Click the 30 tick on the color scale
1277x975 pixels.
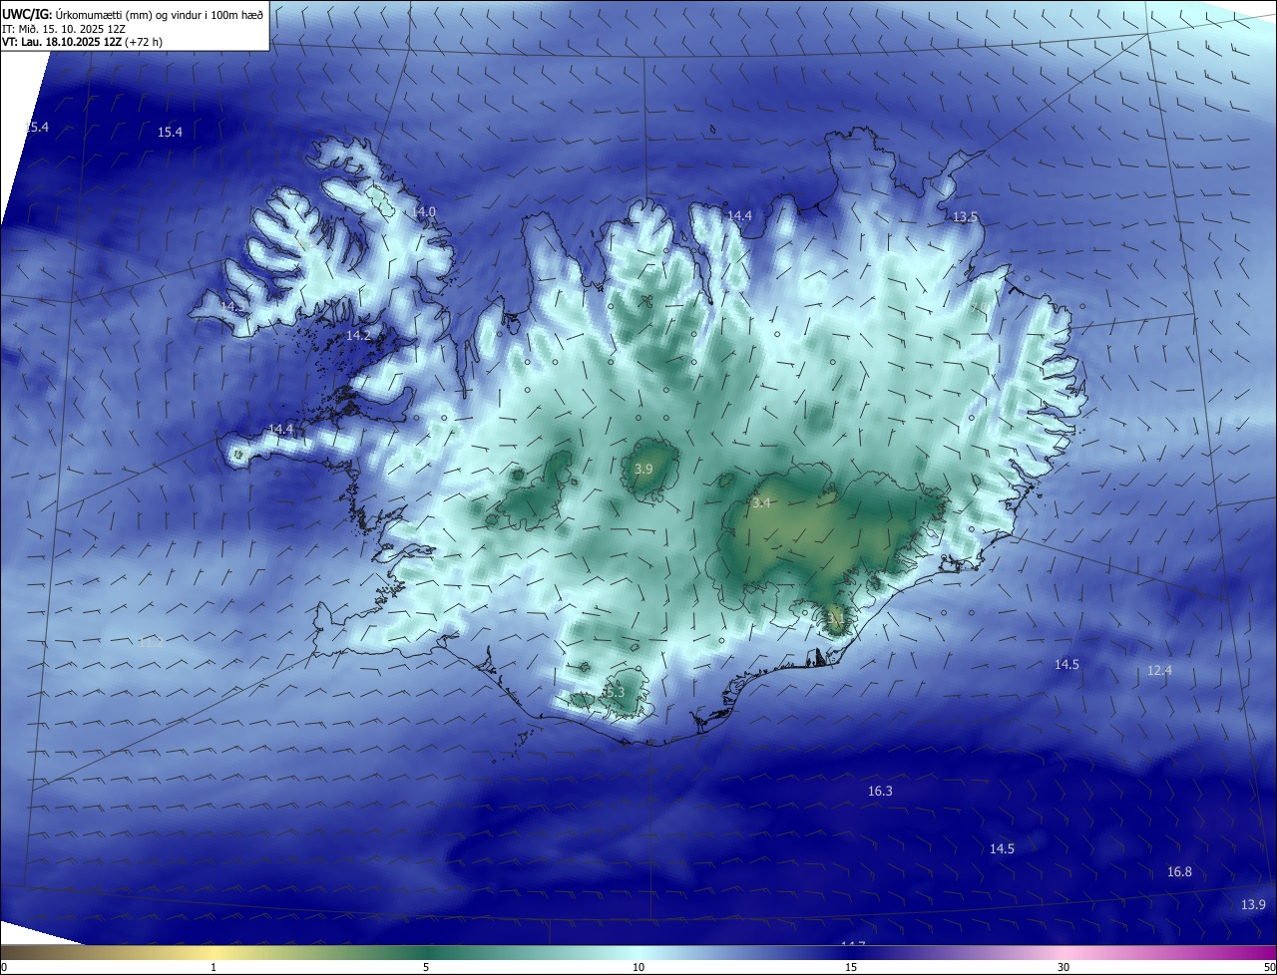click(1064, 967)
